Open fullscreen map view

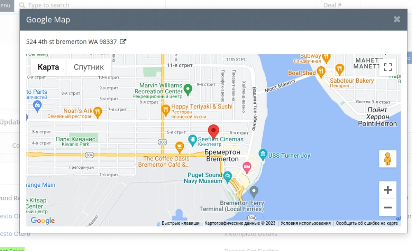[x=387, y=67]
